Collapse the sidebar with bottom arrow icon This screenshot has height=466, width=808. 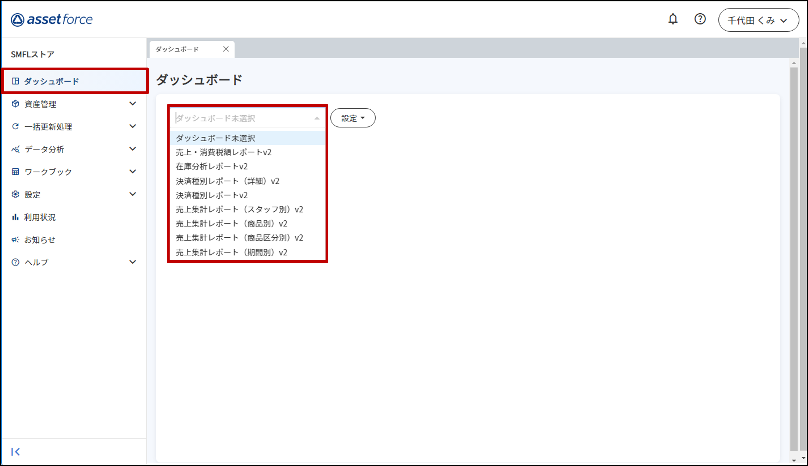tap(15, 452)
